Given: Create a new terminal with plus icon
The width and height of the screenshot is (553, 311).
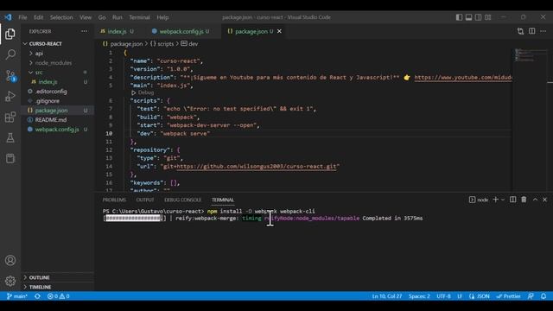Looking at the screenshot, I should (x=495, y=200).
